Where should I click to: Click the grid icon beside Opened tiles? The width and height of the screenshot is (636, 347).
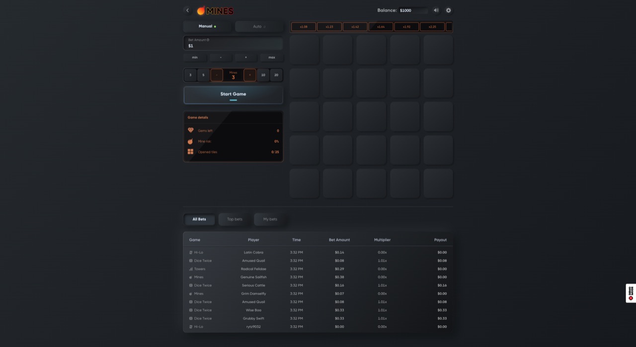[190, 152]
